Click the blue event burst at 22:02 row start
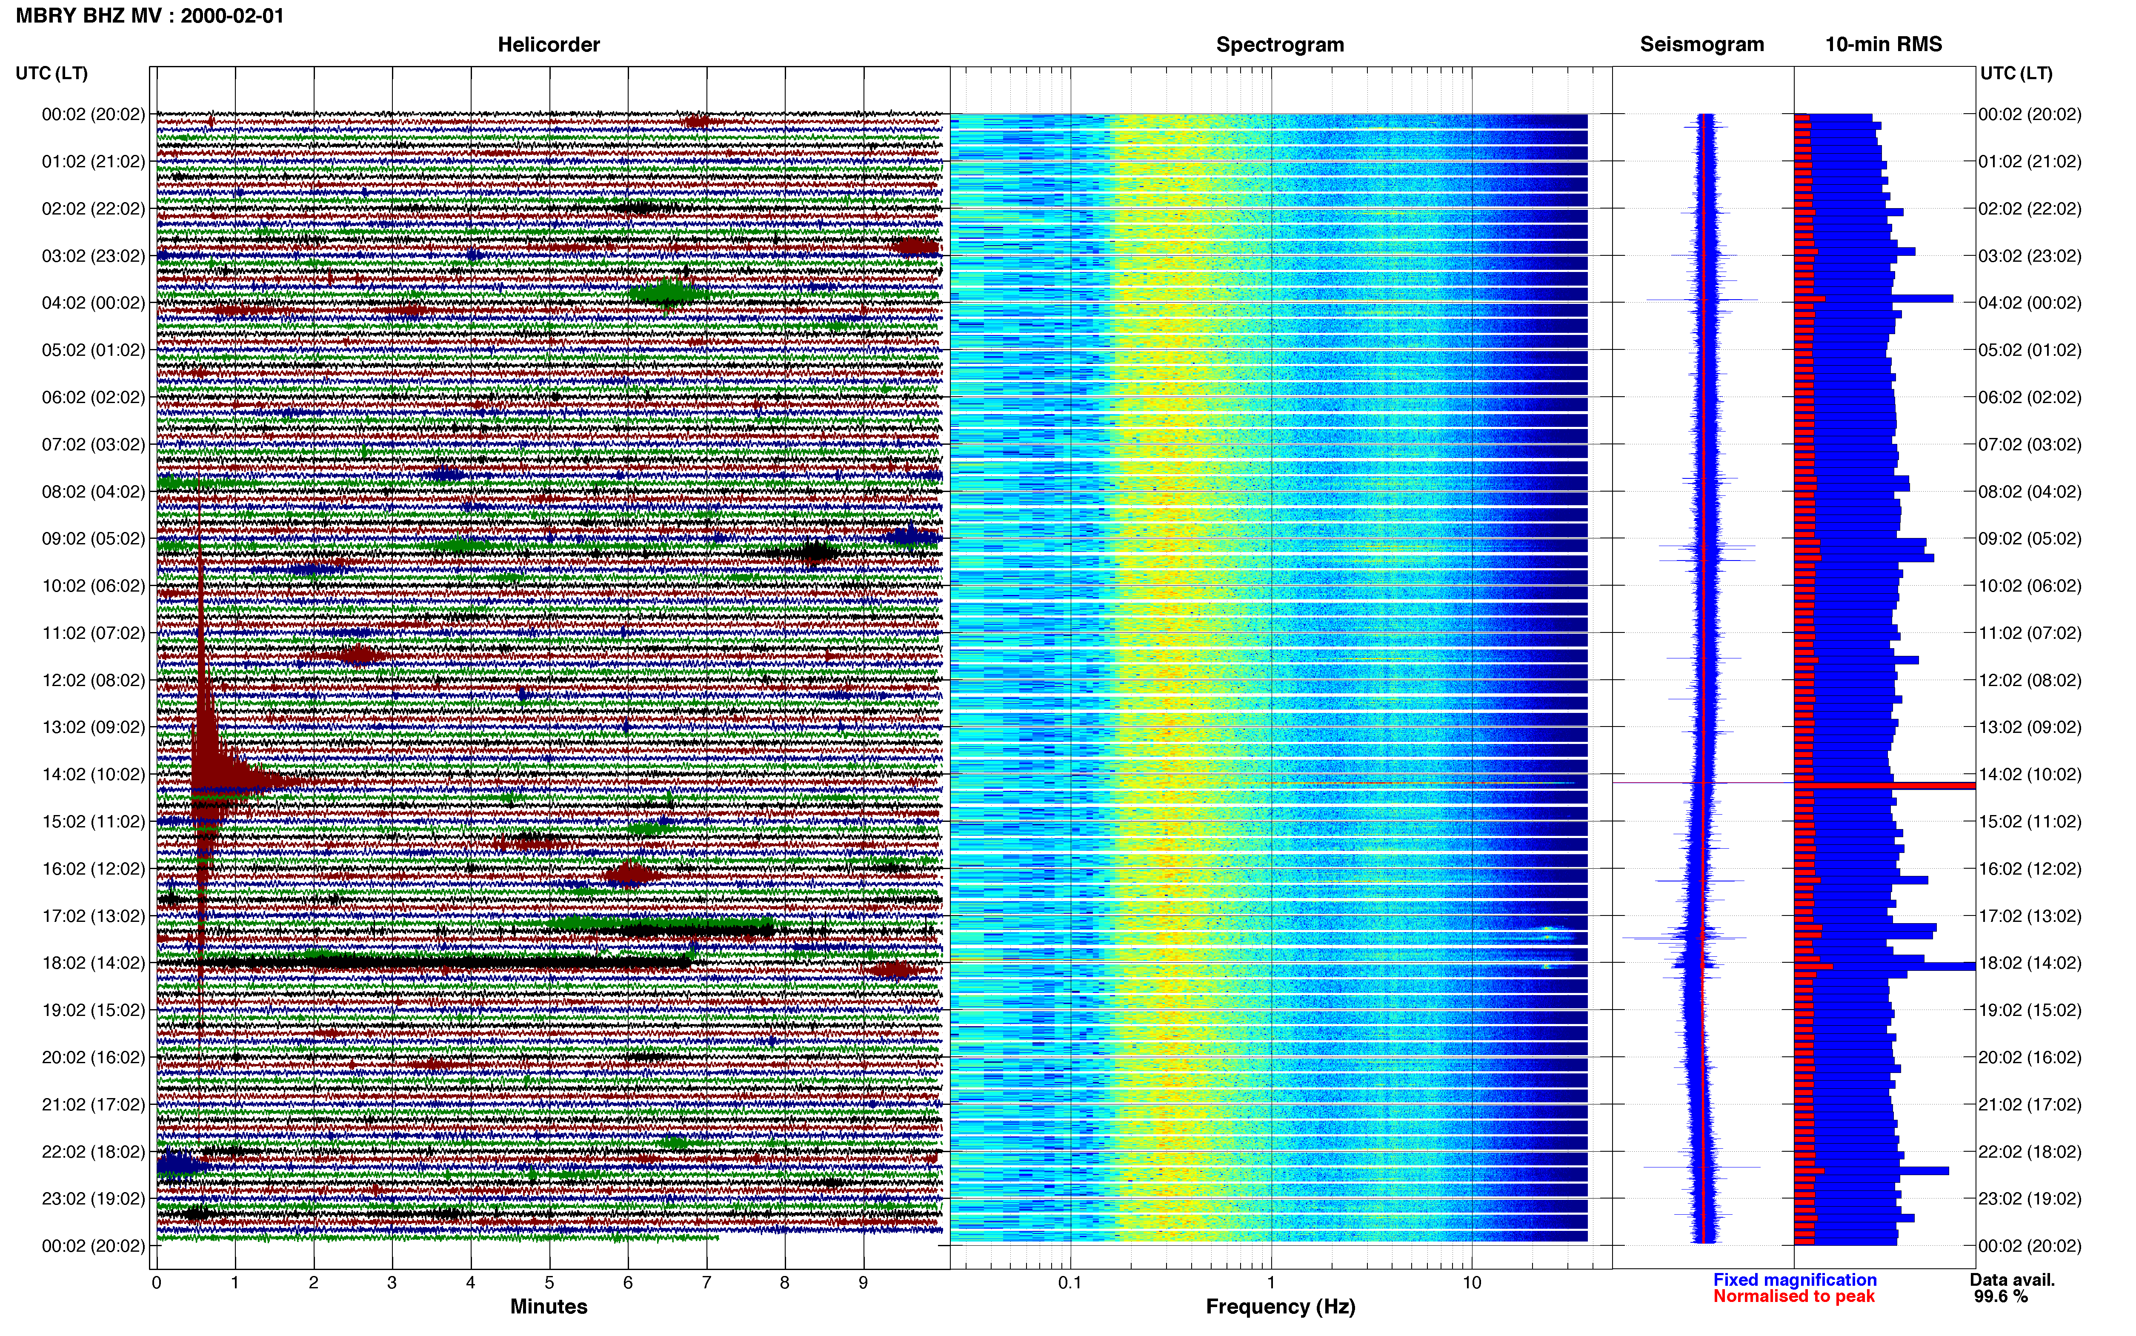 point(179,1165)
